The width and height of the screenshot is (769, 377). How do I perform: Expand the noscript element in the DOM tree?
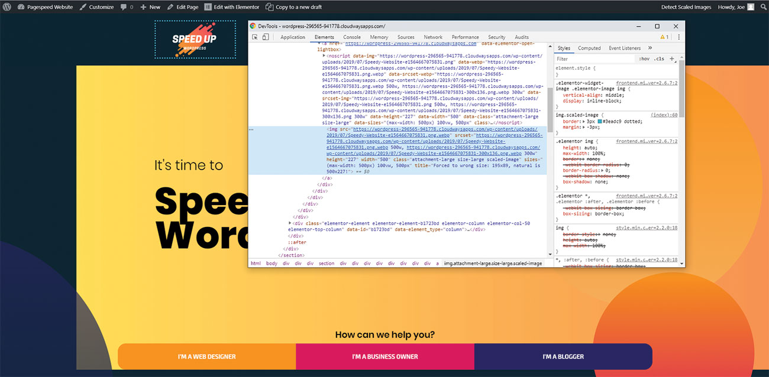(324, 55)
